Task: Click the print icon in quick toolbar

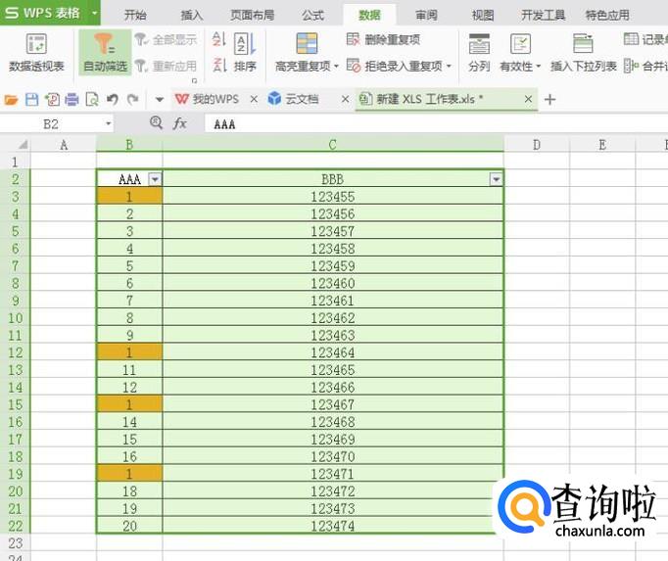Action: point(72,100)
